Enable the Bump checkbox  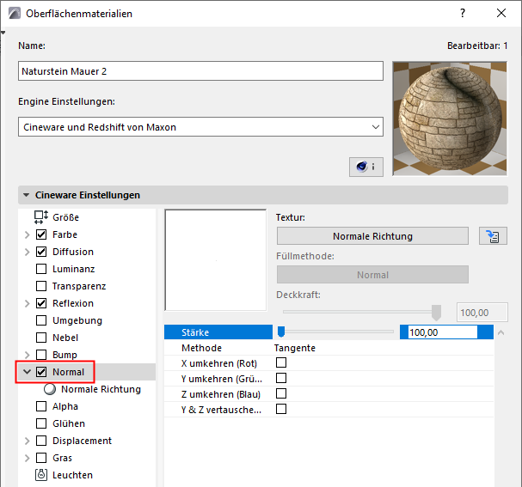click(x=41, y=355)
